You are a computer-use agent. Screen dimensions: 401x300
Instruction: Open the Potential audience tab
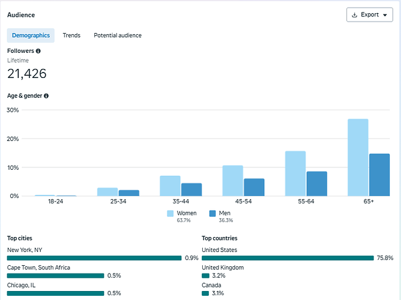118,35
